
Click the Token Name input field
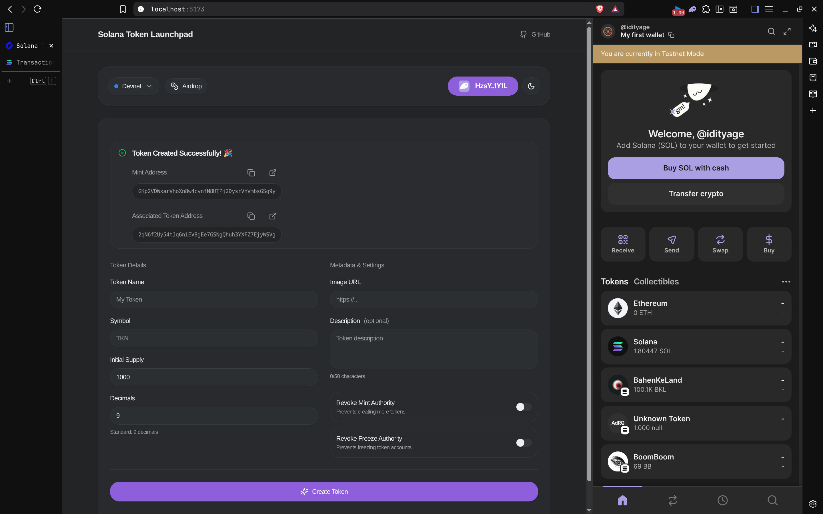[213, 300]
